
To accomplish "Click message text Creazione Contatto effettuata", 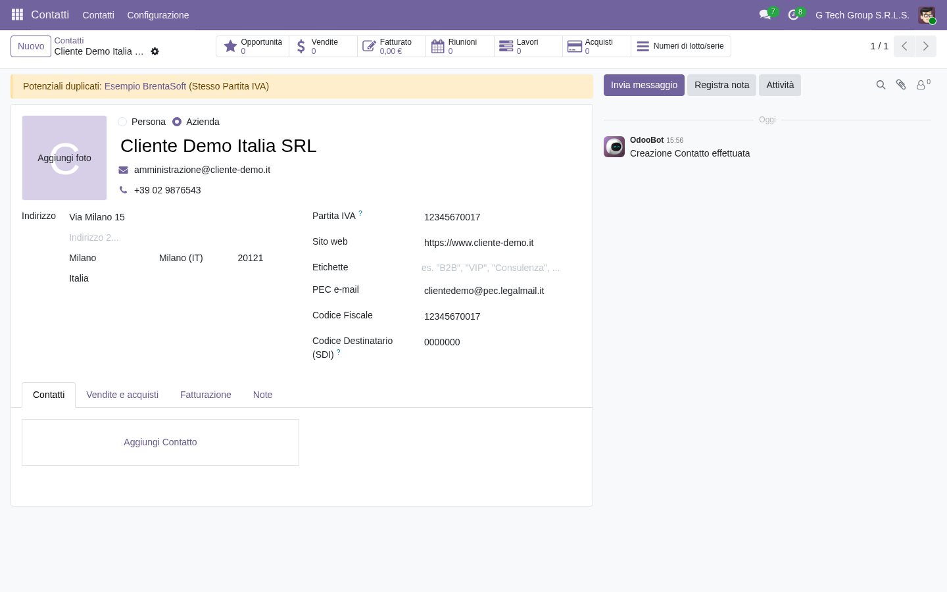I will point(690,153).
